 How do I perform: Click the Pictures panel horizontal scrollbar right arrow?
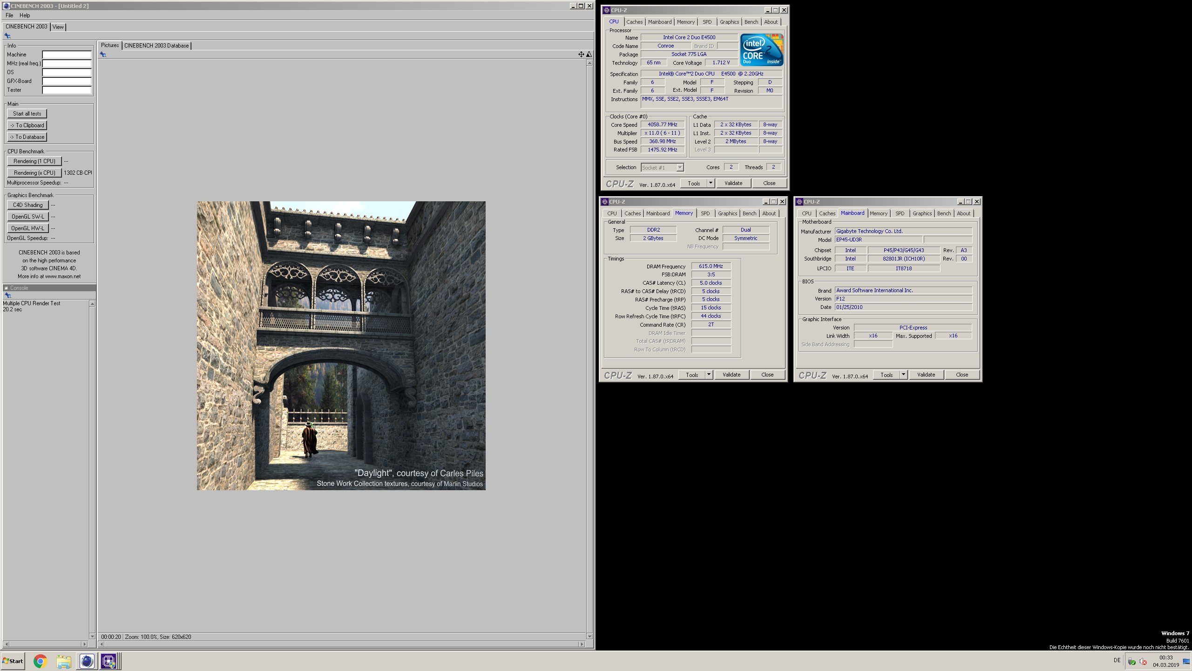582,644
